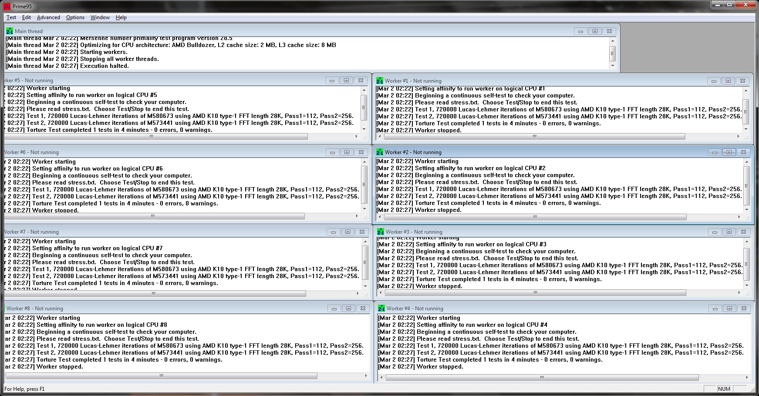Screen dimensions: 759x396
Task: Click Worker #5 horizontal scrollbar right arrow
Action: coord(356,137)
